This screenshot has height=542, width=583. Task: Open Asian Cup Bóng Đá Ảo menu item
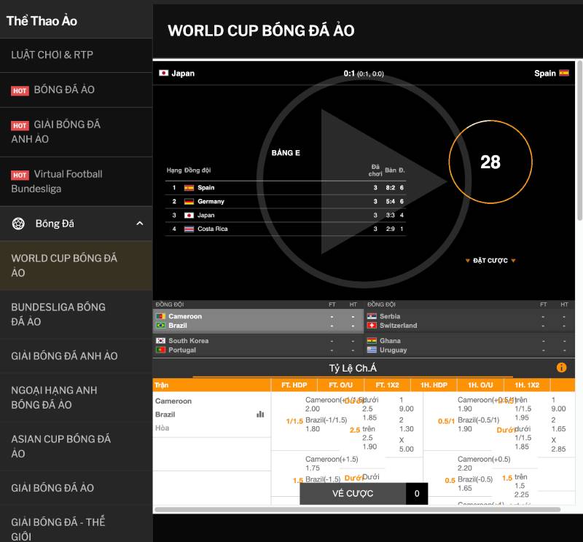[60, 446]
